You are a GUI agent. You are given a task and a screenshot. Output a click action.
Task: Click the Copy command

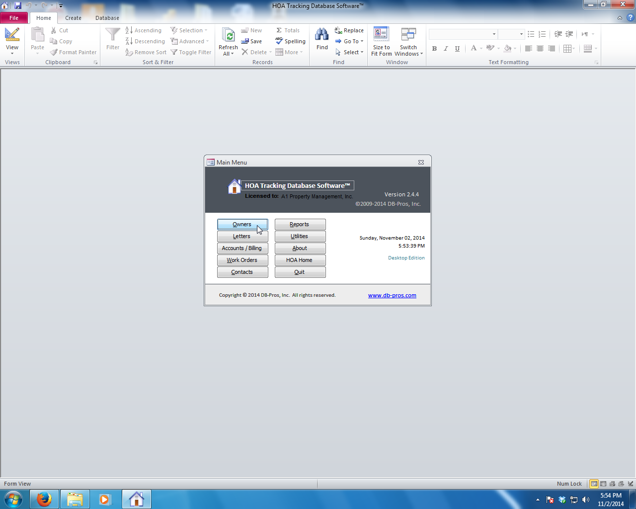tap(61, 41)
